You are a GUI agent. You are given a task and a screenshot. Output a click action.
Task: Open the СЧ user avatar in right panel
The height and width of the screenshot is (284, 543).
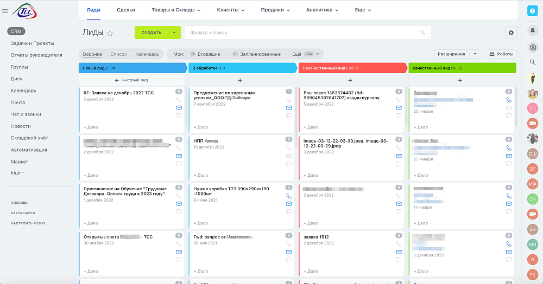tap(533, 199)
